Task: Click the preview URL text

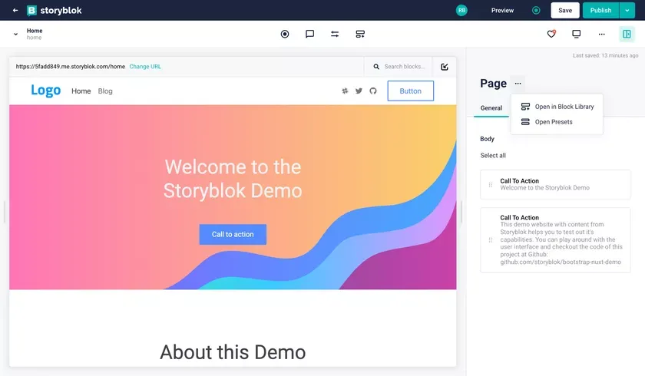Action: point(71,67)
